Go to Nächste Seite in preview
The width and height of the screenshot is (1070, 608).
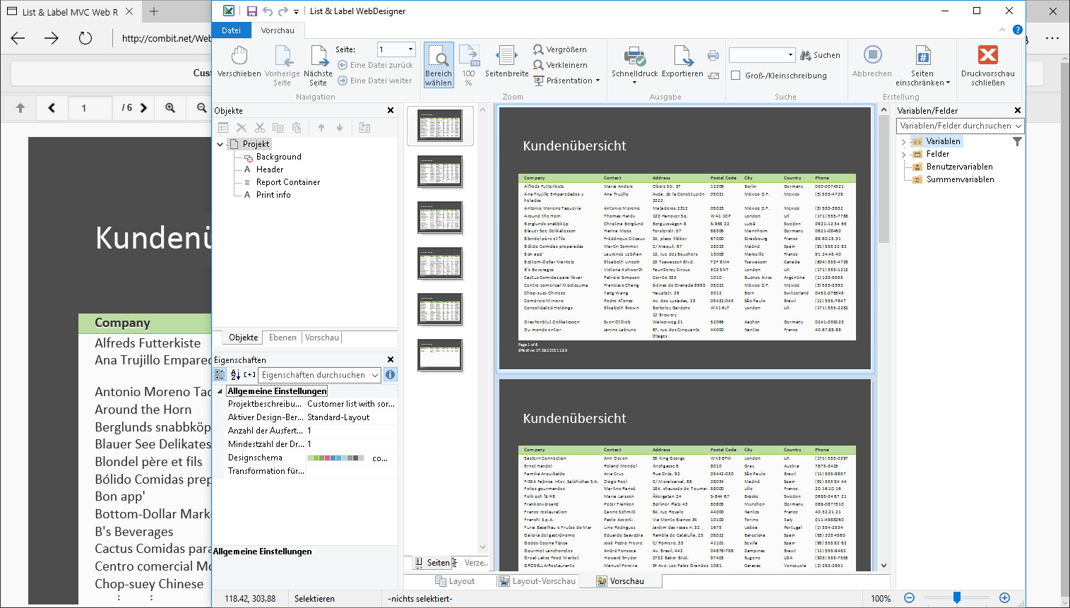click(x=318, y=65)
